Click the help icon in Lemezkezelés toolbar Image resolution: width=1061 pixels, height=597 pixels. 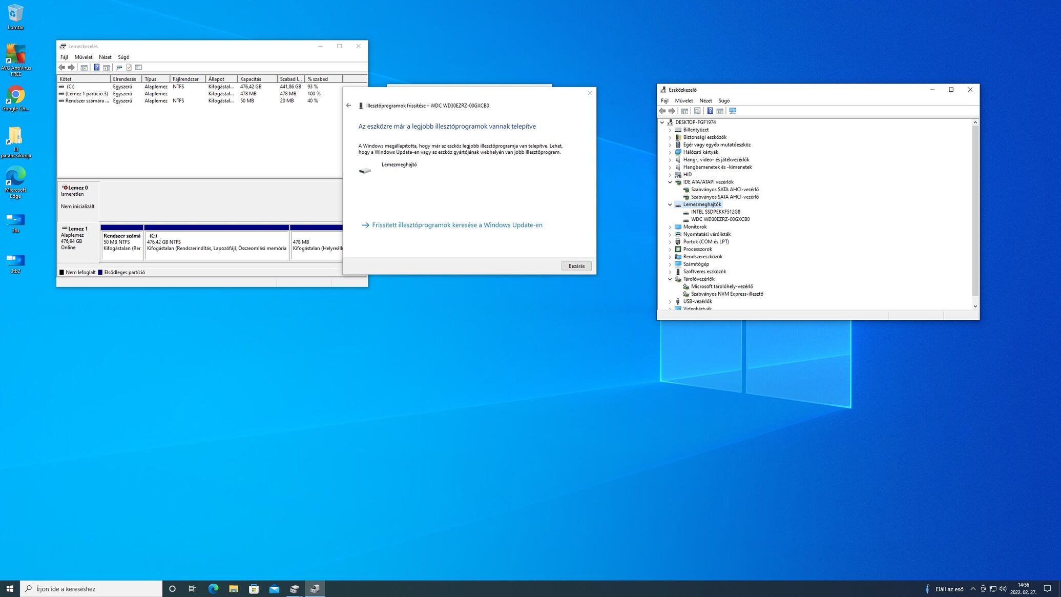pyautogui.click(x=96, y=67)
